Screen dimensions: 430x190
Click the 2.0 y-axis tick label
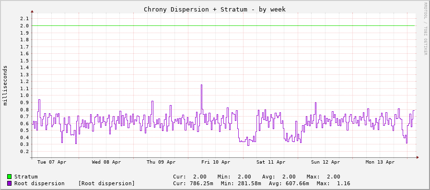tap(24, 25)
